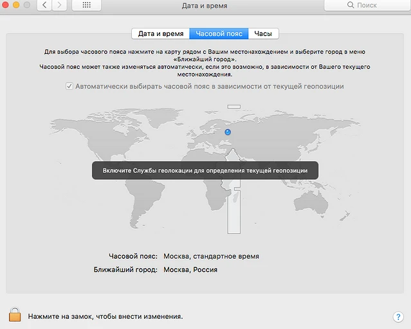Click the highlighted time zone strip on the map
Image resolution: width=411 pixels, height=329 pixels.
tap(233, 212)
